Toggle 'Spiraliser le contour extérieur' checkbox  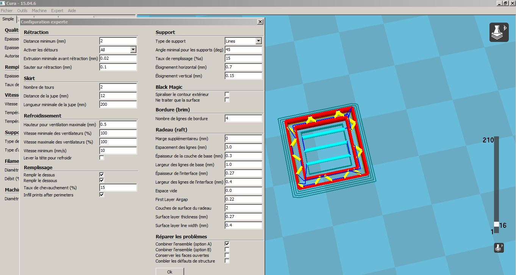[x=227, y=94]
